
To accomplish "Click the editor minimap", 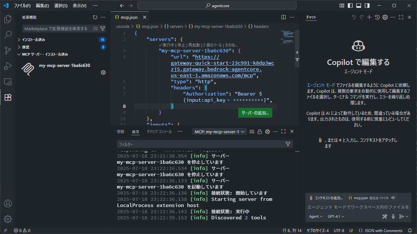I will 287,38.
